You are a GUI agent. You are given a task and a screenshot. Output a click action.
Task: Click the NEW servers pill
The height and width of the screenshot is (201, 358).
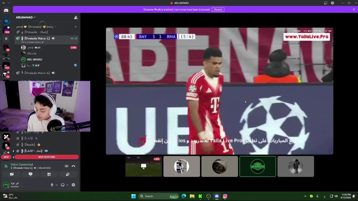click(x=6, y=157)
